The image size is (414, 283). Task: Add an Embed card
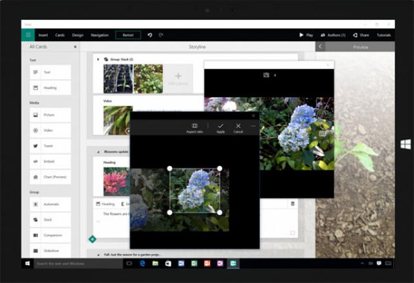pos(50,161)
